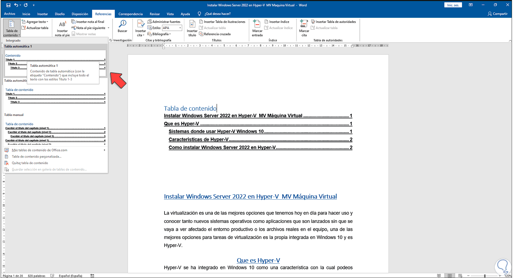The height and width of the screenshot is (278, 513).
Task: Click the proofing check icon in the status bar
Action: click(x=52, y=276)
